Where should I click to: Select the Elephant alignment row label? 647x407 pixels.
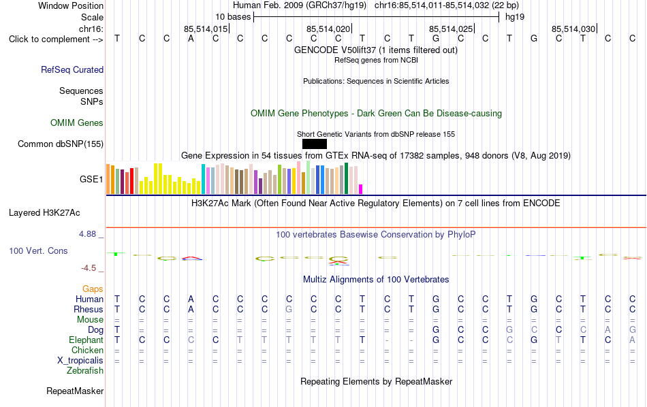[86, 340]
